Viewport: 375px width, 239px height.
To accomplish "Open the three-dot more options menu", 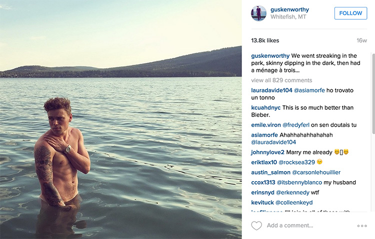I will pyautogui.click(x=362, y=226).
